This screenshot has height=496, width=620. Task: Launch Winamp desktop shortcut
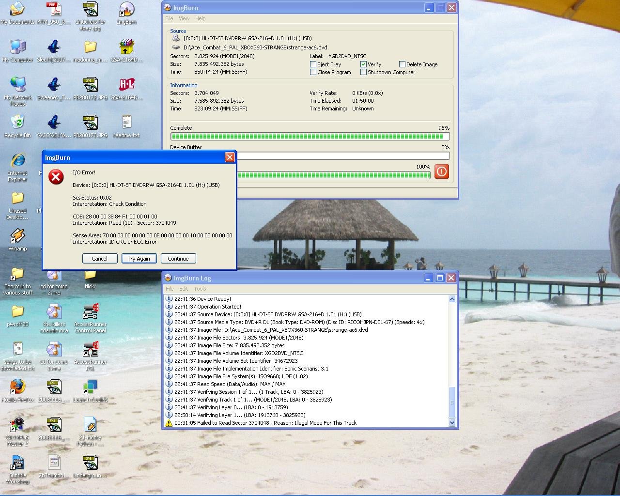click(17, 240)
